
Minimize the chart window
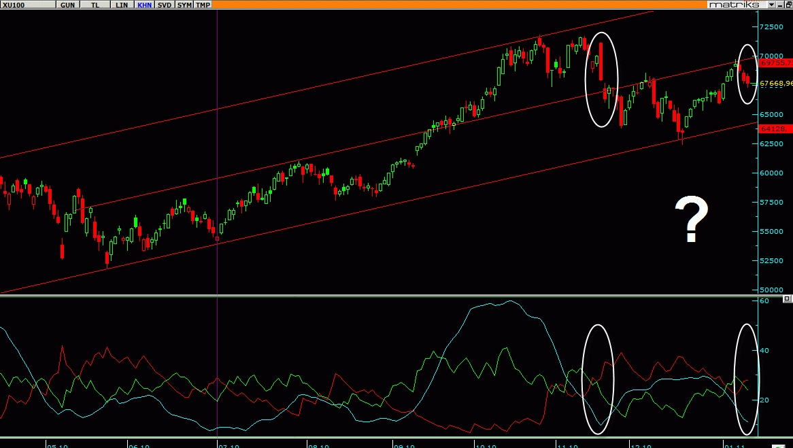(x=779, y=5)
